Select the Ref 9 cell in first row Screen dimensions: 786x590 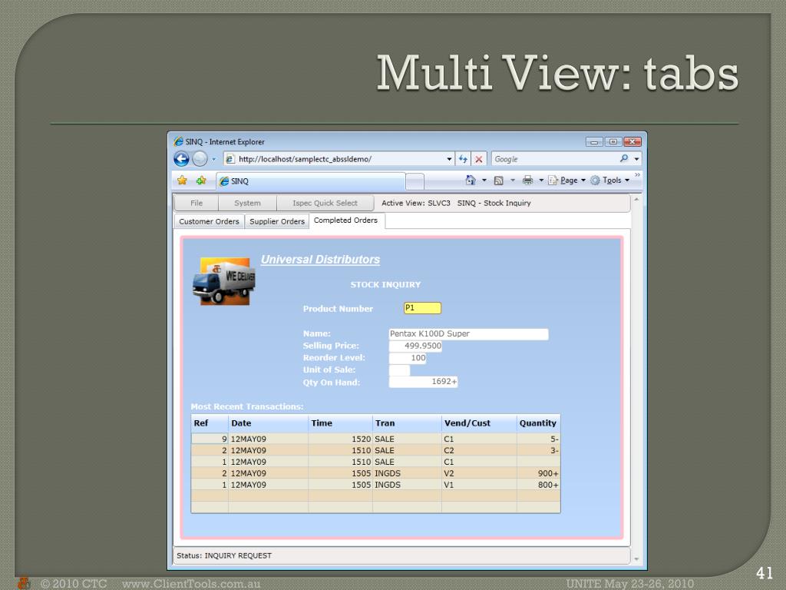point(210,439)
